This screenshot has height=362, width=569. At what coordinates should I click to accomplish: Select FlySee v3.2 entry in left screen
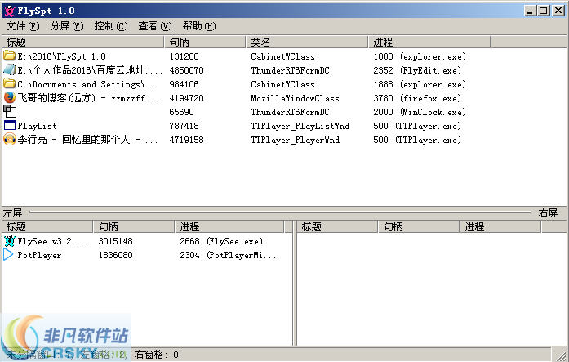coord(53,241)
